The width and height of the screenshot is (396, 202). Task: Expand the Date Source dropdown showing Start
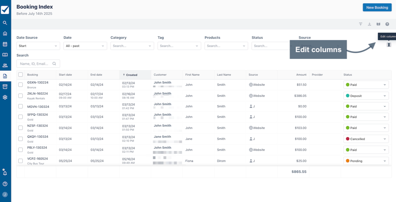pyautogui.click(x=38, y=46)
